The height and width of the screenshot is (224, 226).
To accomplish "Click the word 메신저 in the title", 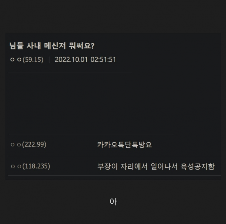I will point(55,46).
